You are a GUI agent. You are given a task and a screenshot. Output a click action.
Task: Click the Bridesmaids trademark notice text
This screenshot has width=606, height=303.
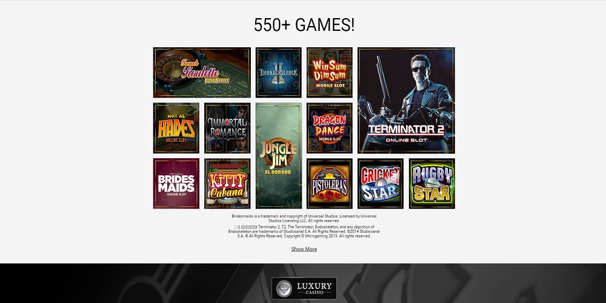click(x=304, y=218)
